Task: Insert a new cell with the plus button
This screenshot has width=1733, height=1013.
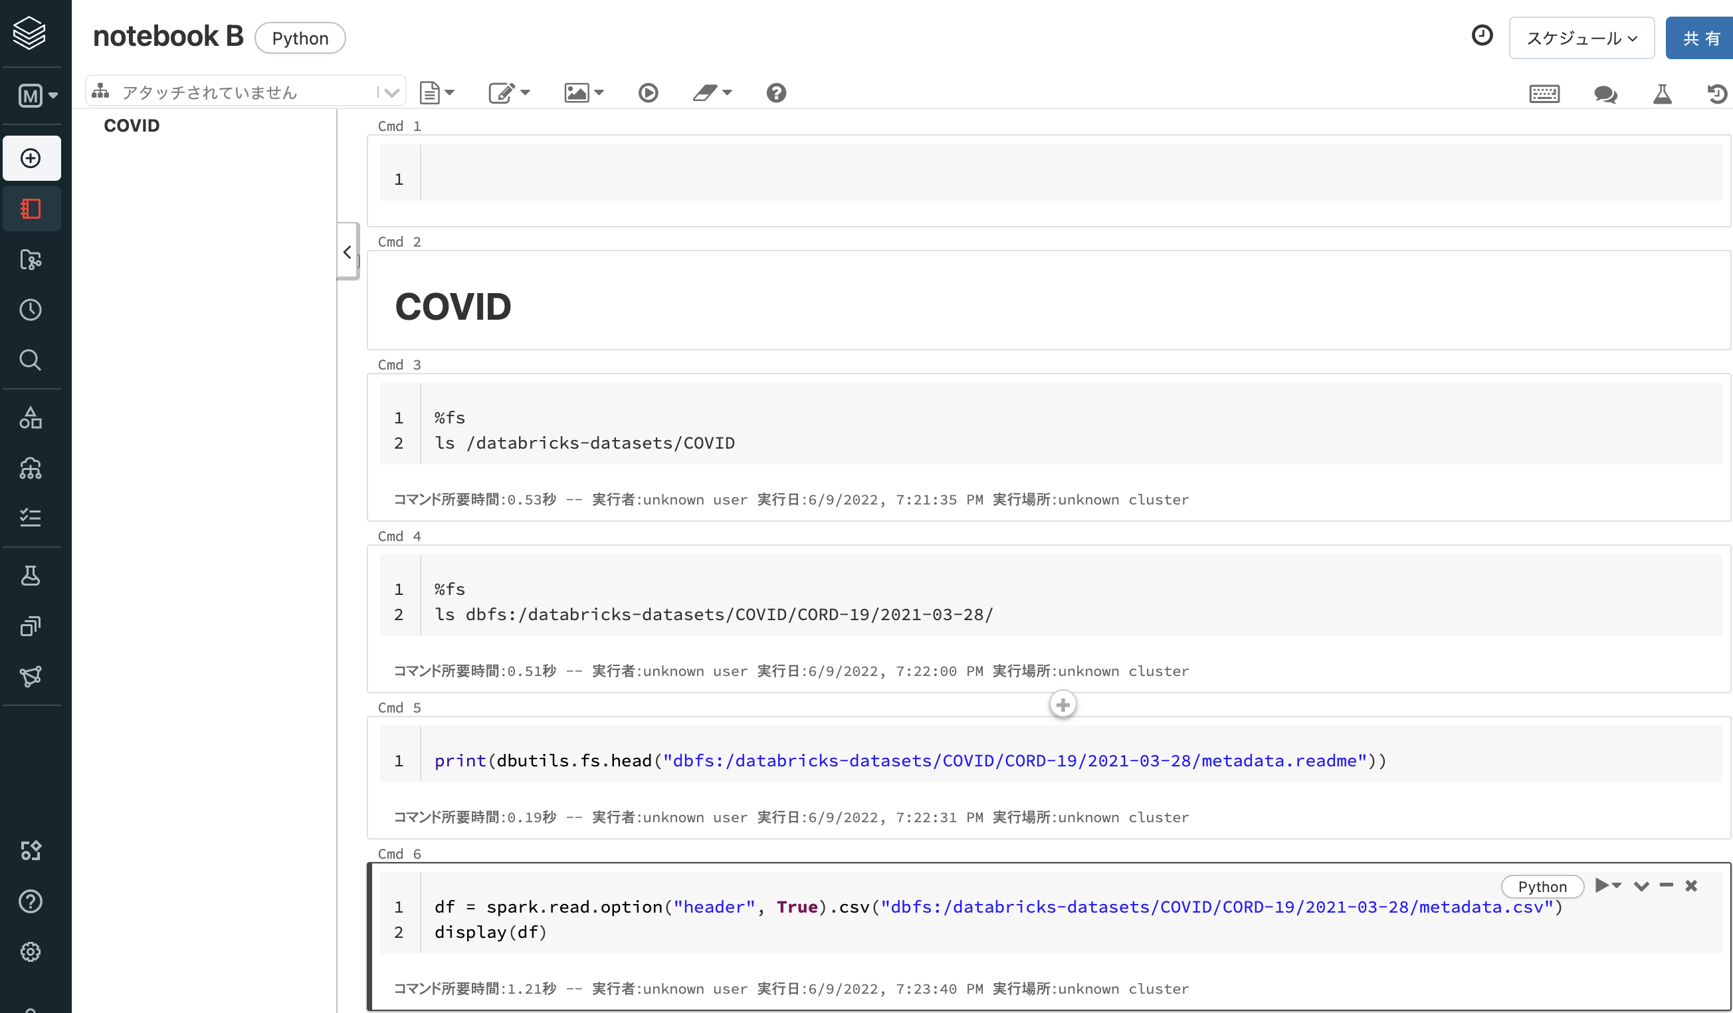Action: click(1063, 703)
